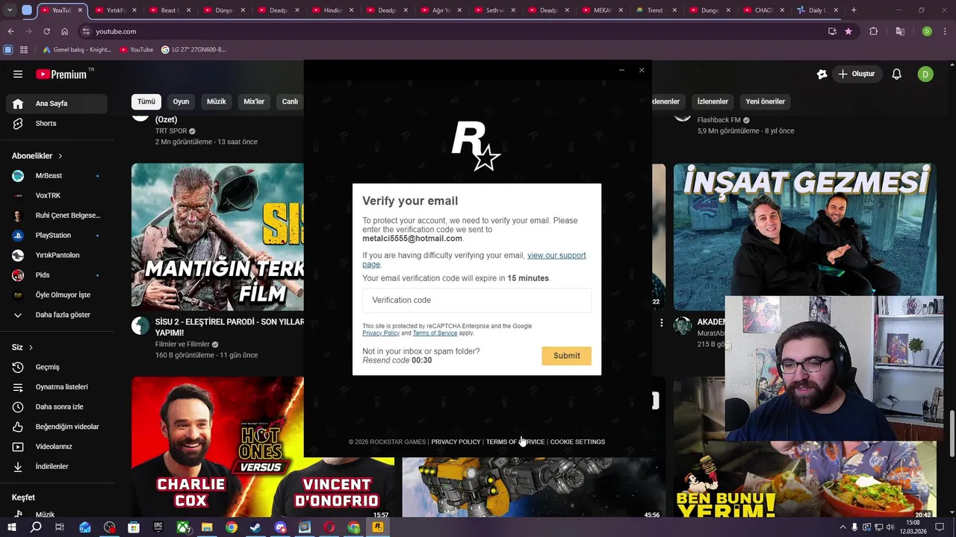Open the İnşaat Gezmesi video thumbnail
Image resolution: width=956 pixels, height=537 pixels.
pos(804,236)
